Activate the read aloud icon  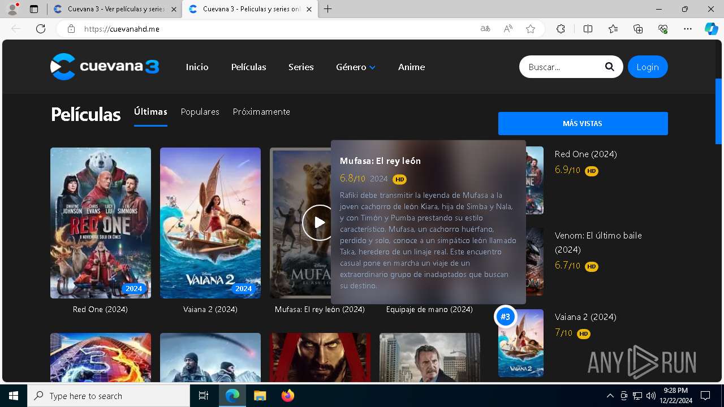508,29
